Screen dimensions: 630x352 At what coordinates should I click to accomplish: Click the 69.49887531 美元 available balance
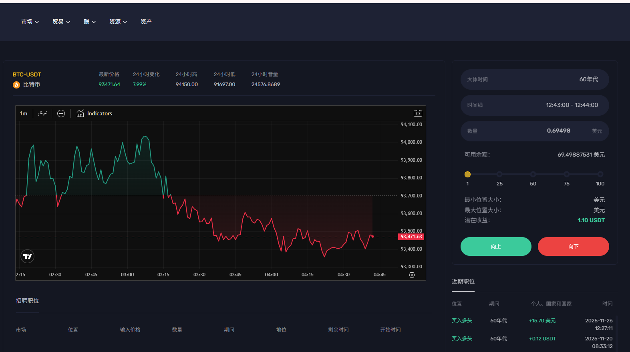(581, 155)
